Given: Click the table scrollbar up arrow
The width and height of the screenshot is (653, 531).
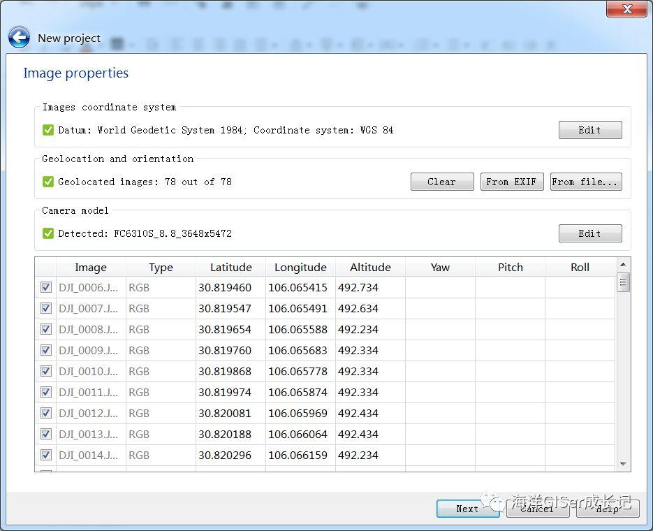Looking at the screenshot, I should coord(623,265).
